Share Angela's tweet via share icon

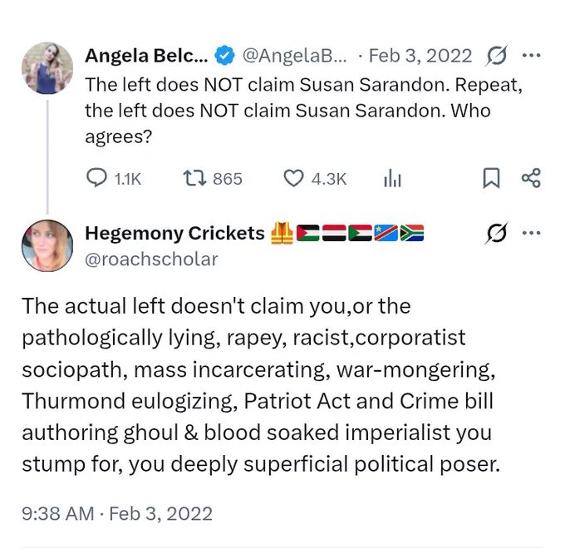[531, 178]
